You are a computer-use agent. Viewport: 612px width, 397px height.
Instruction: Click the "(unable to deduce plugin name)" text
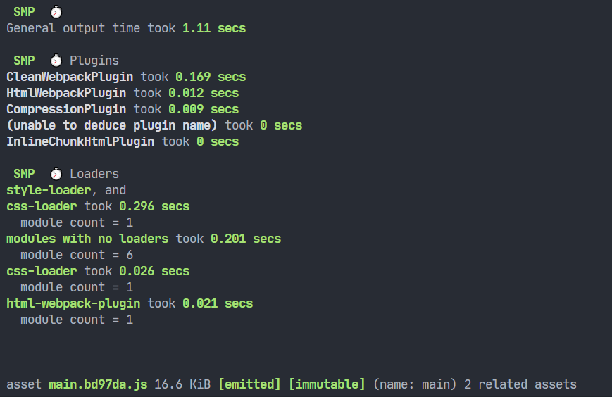click(x=112, y=125)
